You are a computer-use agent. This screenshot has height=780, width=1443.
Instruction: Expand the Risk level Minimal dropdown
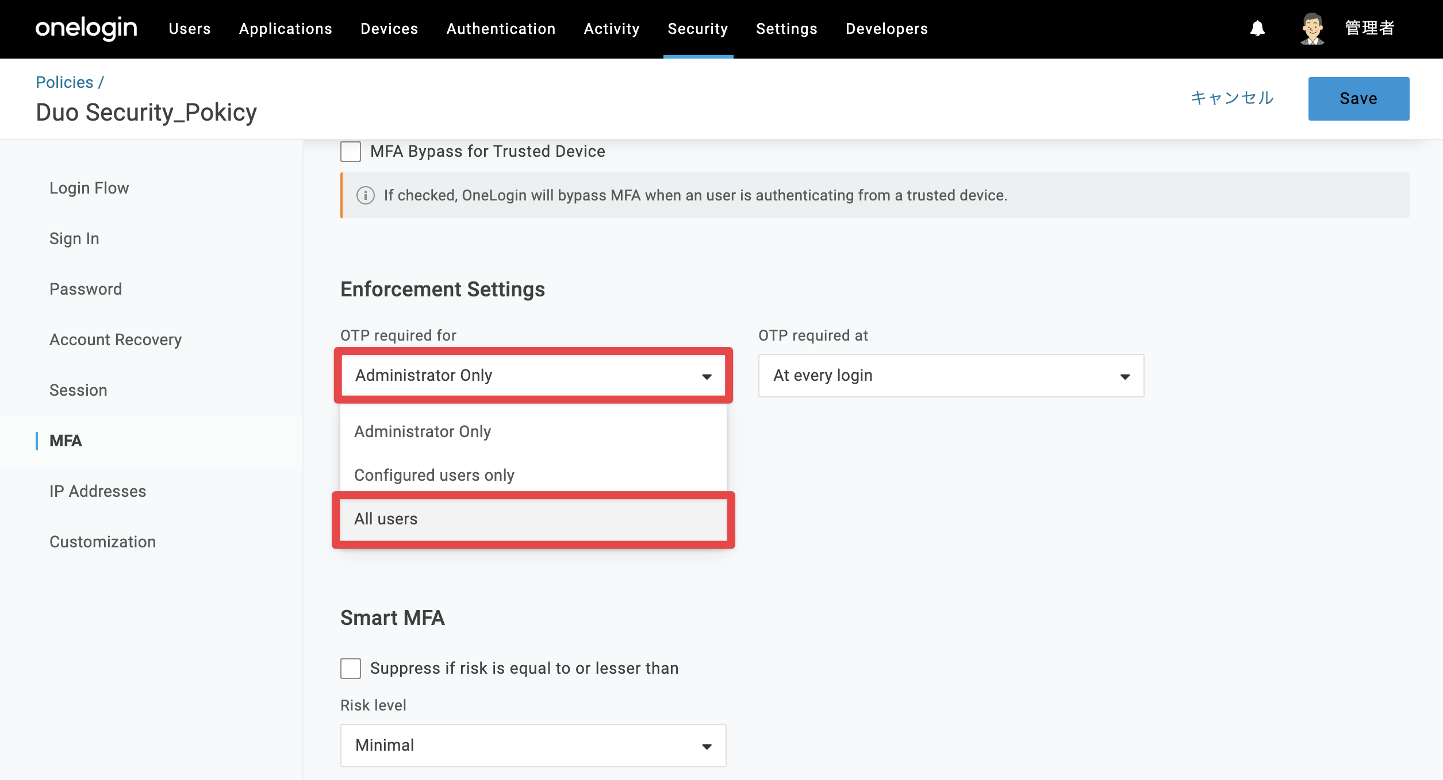(534, 746)
